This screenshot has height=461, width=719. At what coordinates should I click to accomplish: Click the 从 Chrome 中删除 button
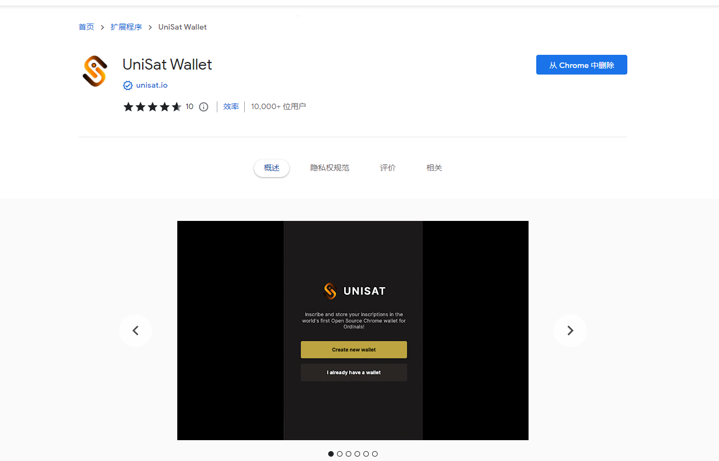tap(582, 65)
